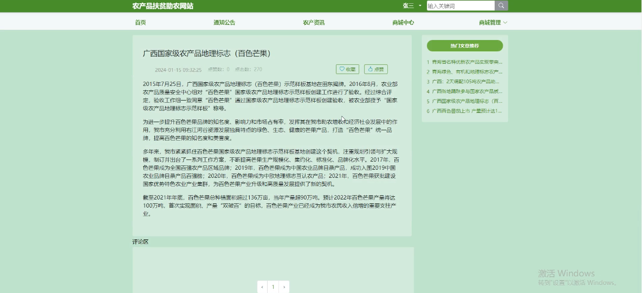642x293 pixels.
Task: Go to previous comments page arrow
Action: [x=262, y=287]
